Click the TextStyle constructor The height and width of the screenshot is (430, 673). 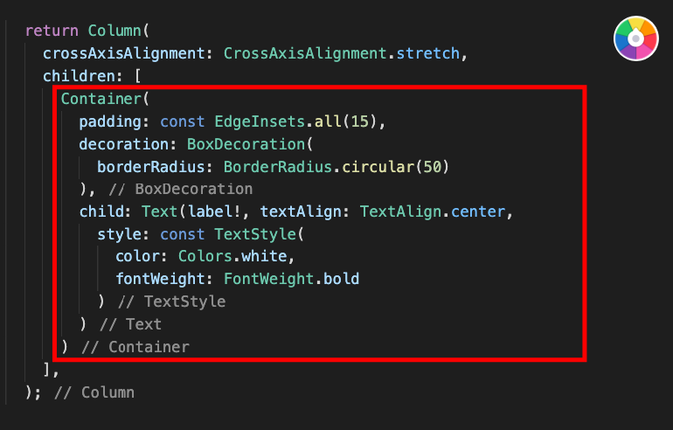[255, 234]
